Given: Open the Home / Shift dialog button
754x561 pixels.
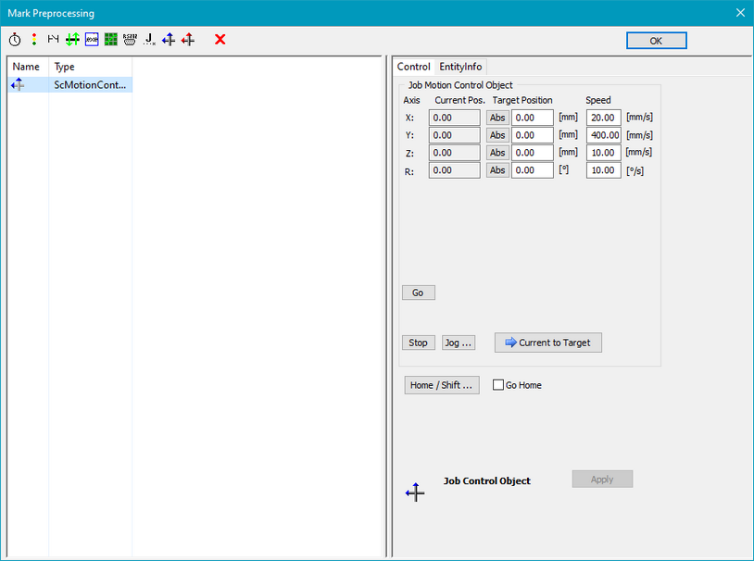Looking at the screenshot, I should pyautogui.click(x=442, y=385).
